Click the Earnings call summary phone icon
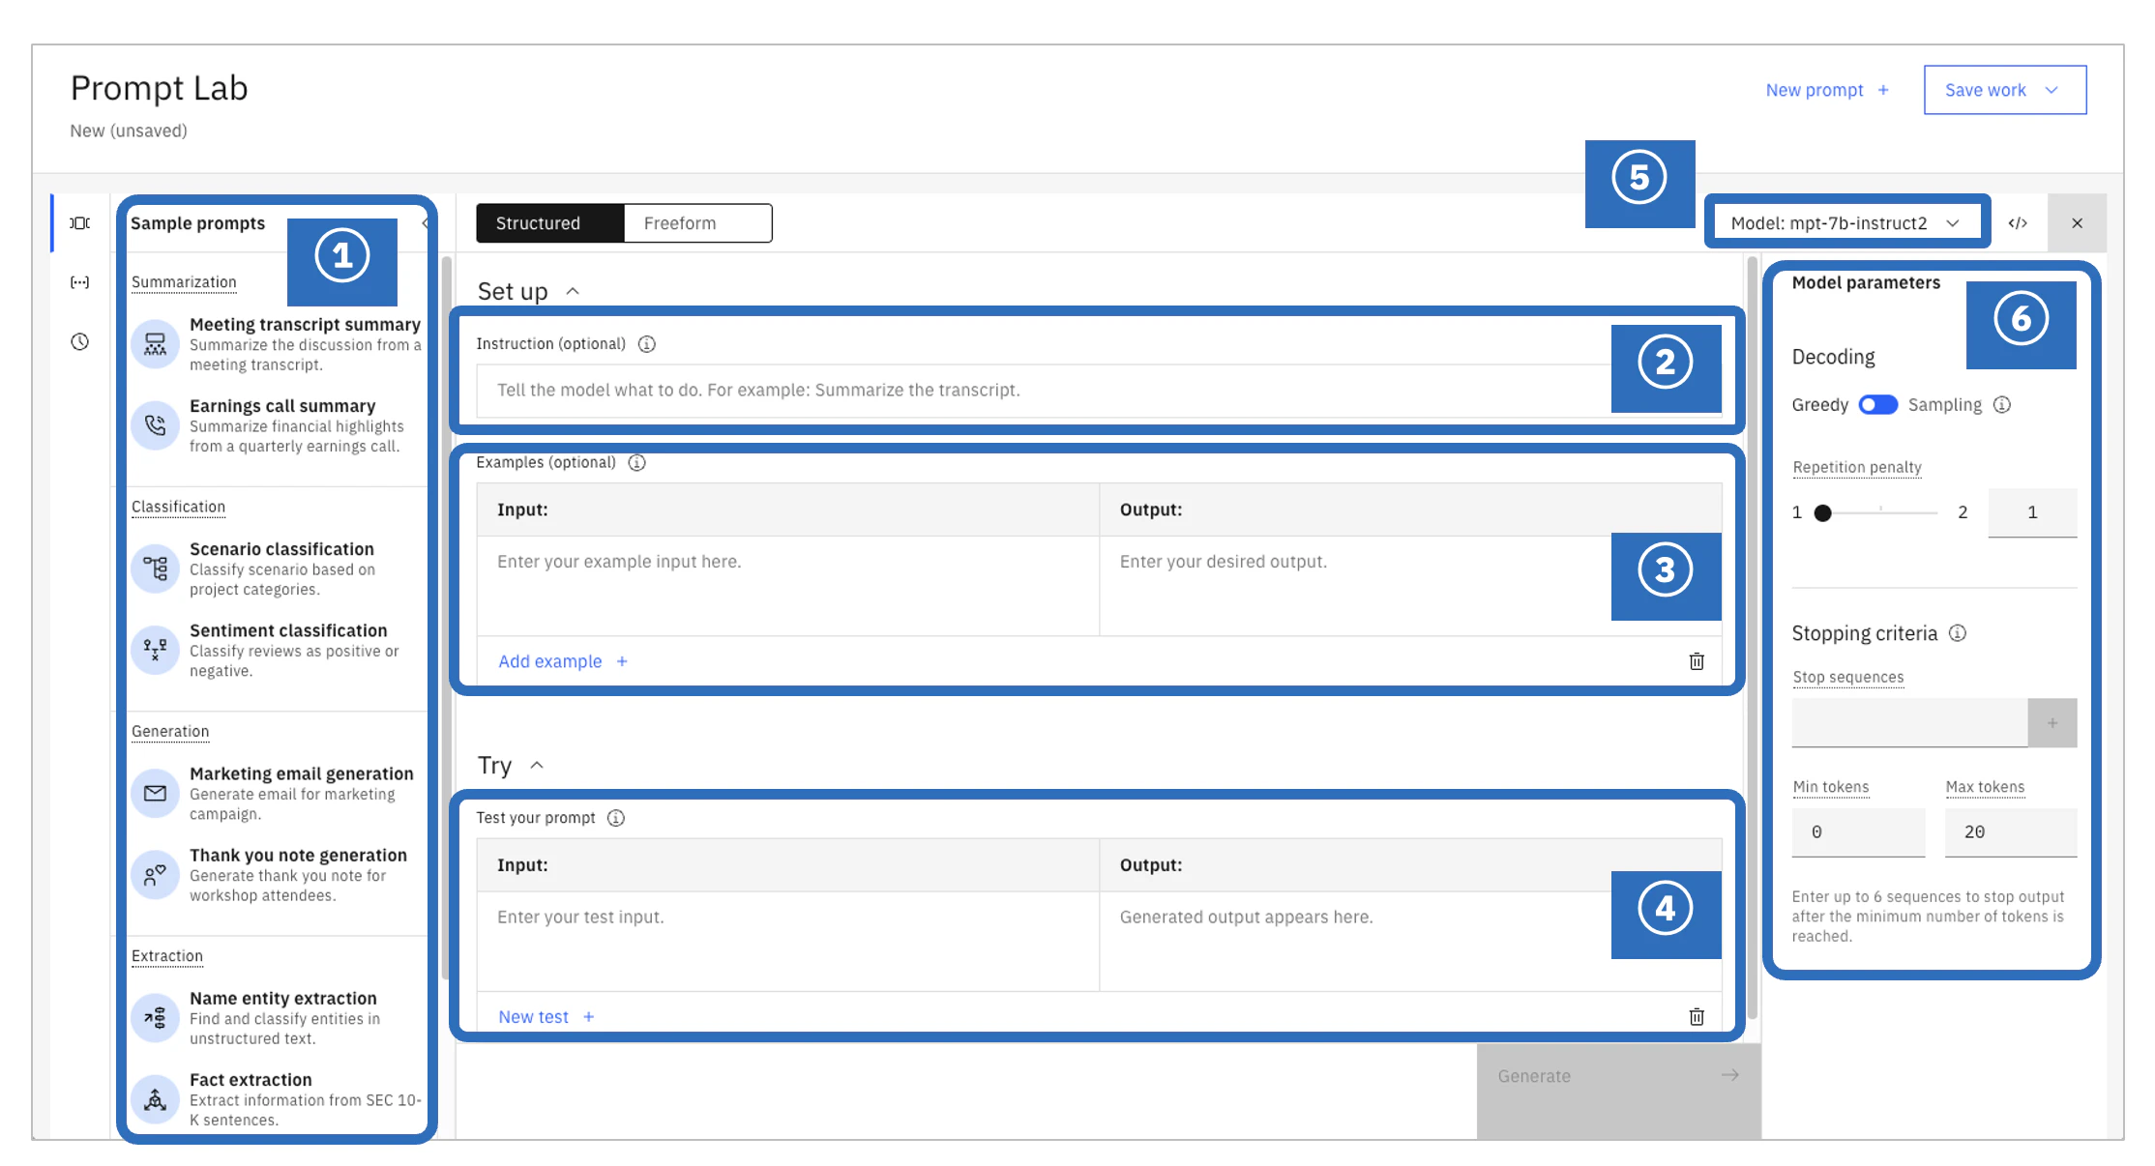The width and height of the screenshot is (2155, 1166). tap(155, 425)
